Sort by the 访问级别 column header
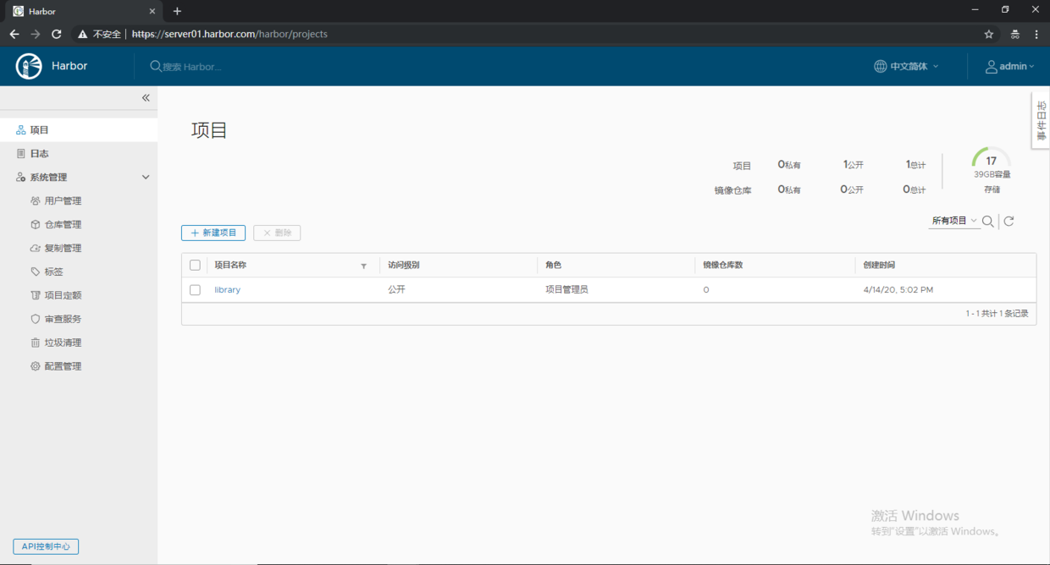This screenshot has height=565, width=1050. tap(404, 266)
